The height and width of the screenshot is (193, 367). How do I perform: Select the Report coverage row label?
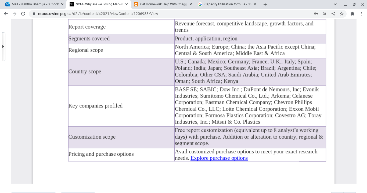pos(87,27)
